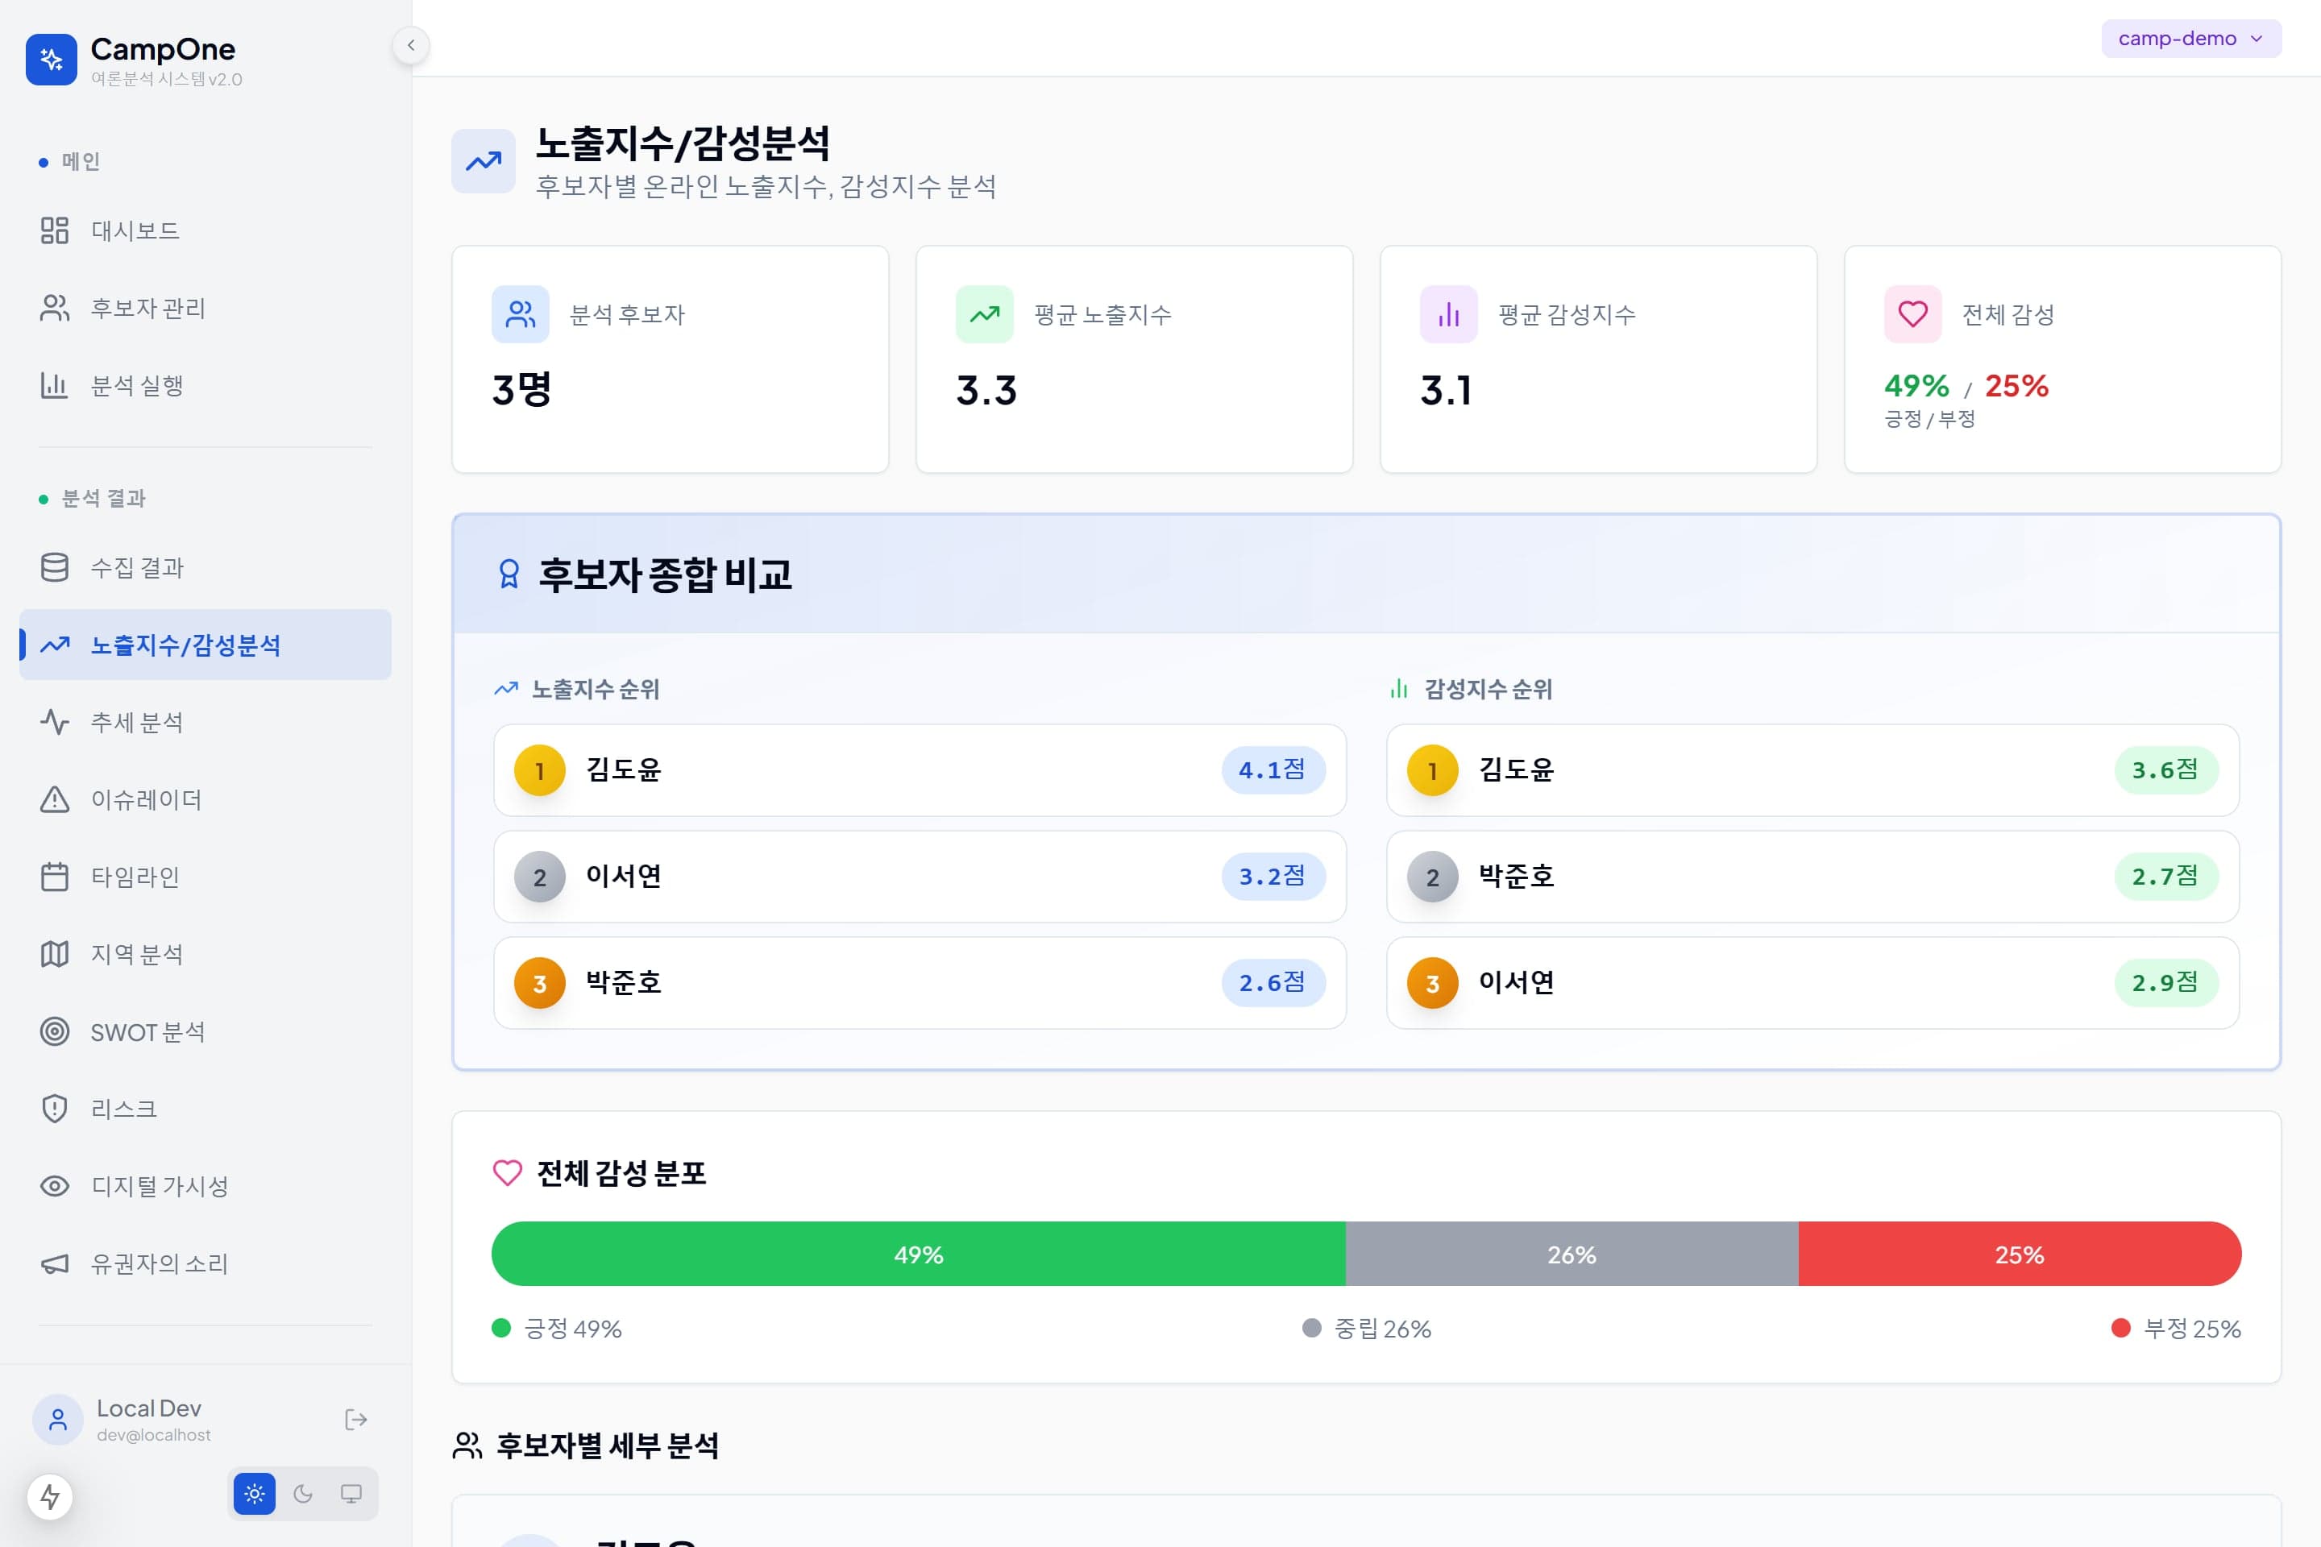Screen dimensions: 2321x1547
Task: Open 추세 분석 page
Action: [x=206, y=722]
